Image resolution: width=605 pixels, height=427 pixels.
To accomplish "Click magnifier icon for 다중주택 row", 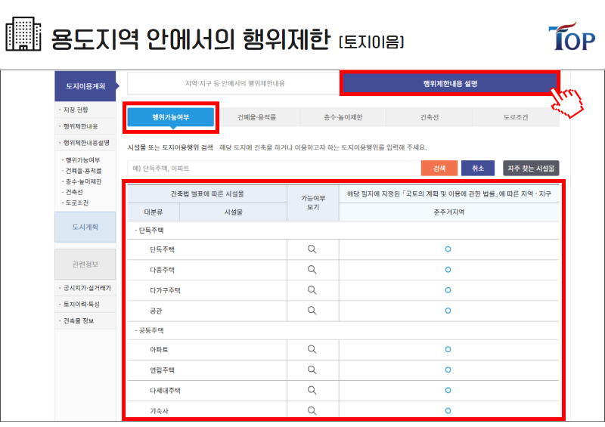I will tap(312, 270).
